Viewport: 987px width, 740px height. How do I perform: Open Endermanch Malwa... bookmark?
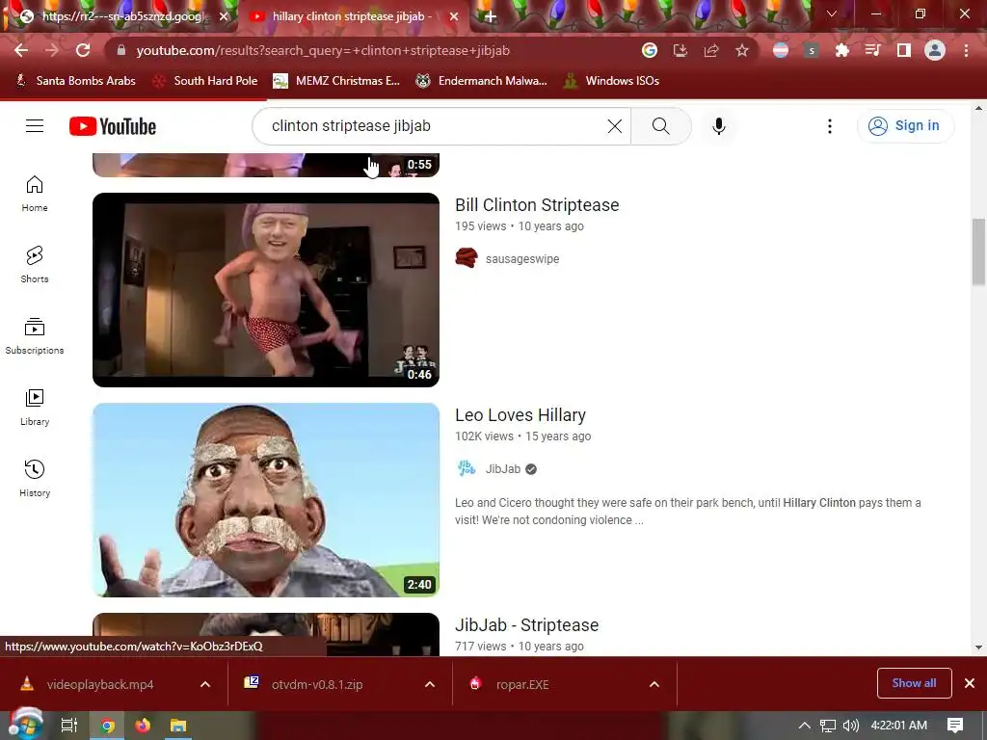(x=481, y=81)
